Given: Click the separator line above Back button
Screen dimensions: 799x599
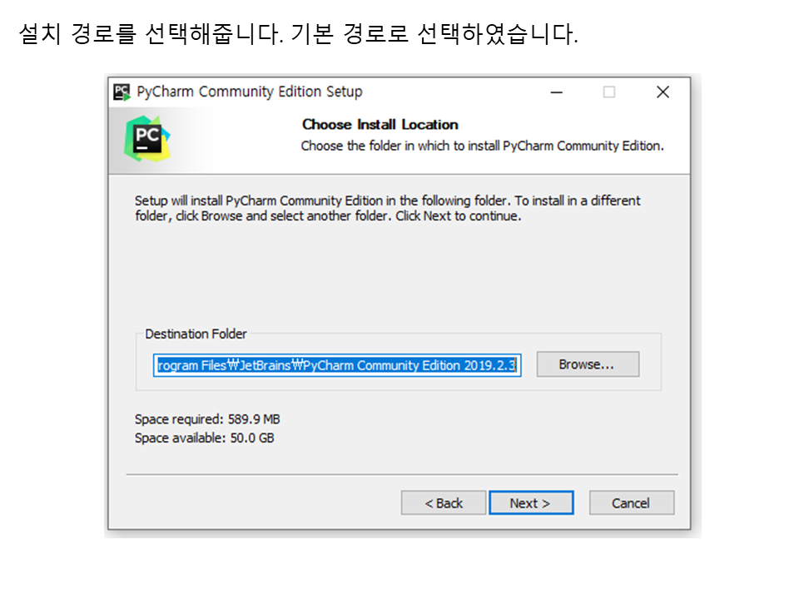Looking at the screenshot, I should 402,474.
